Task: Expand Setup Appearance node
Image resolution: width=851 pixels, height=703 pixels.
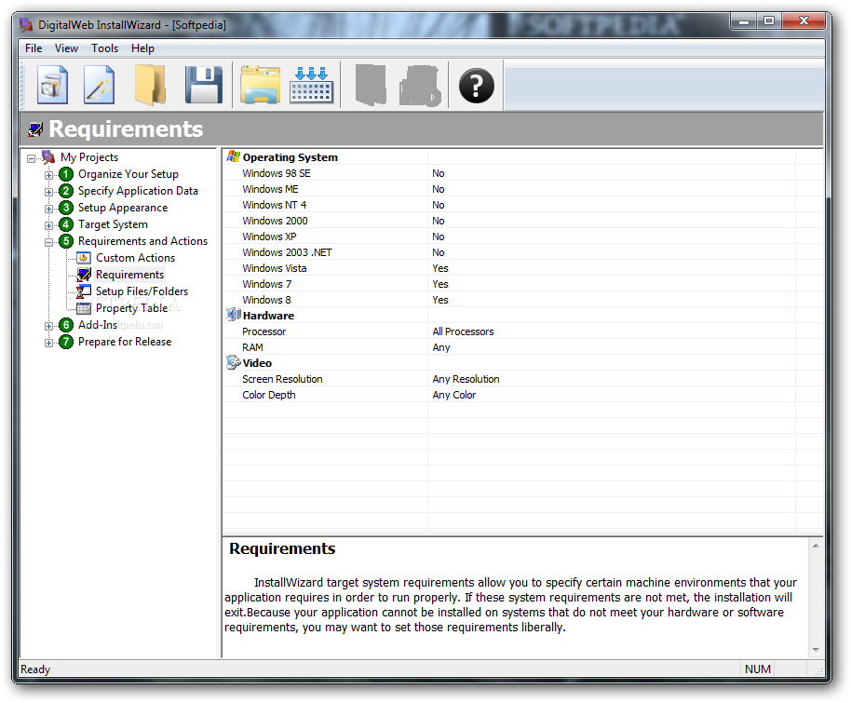Action: [48, 209]
